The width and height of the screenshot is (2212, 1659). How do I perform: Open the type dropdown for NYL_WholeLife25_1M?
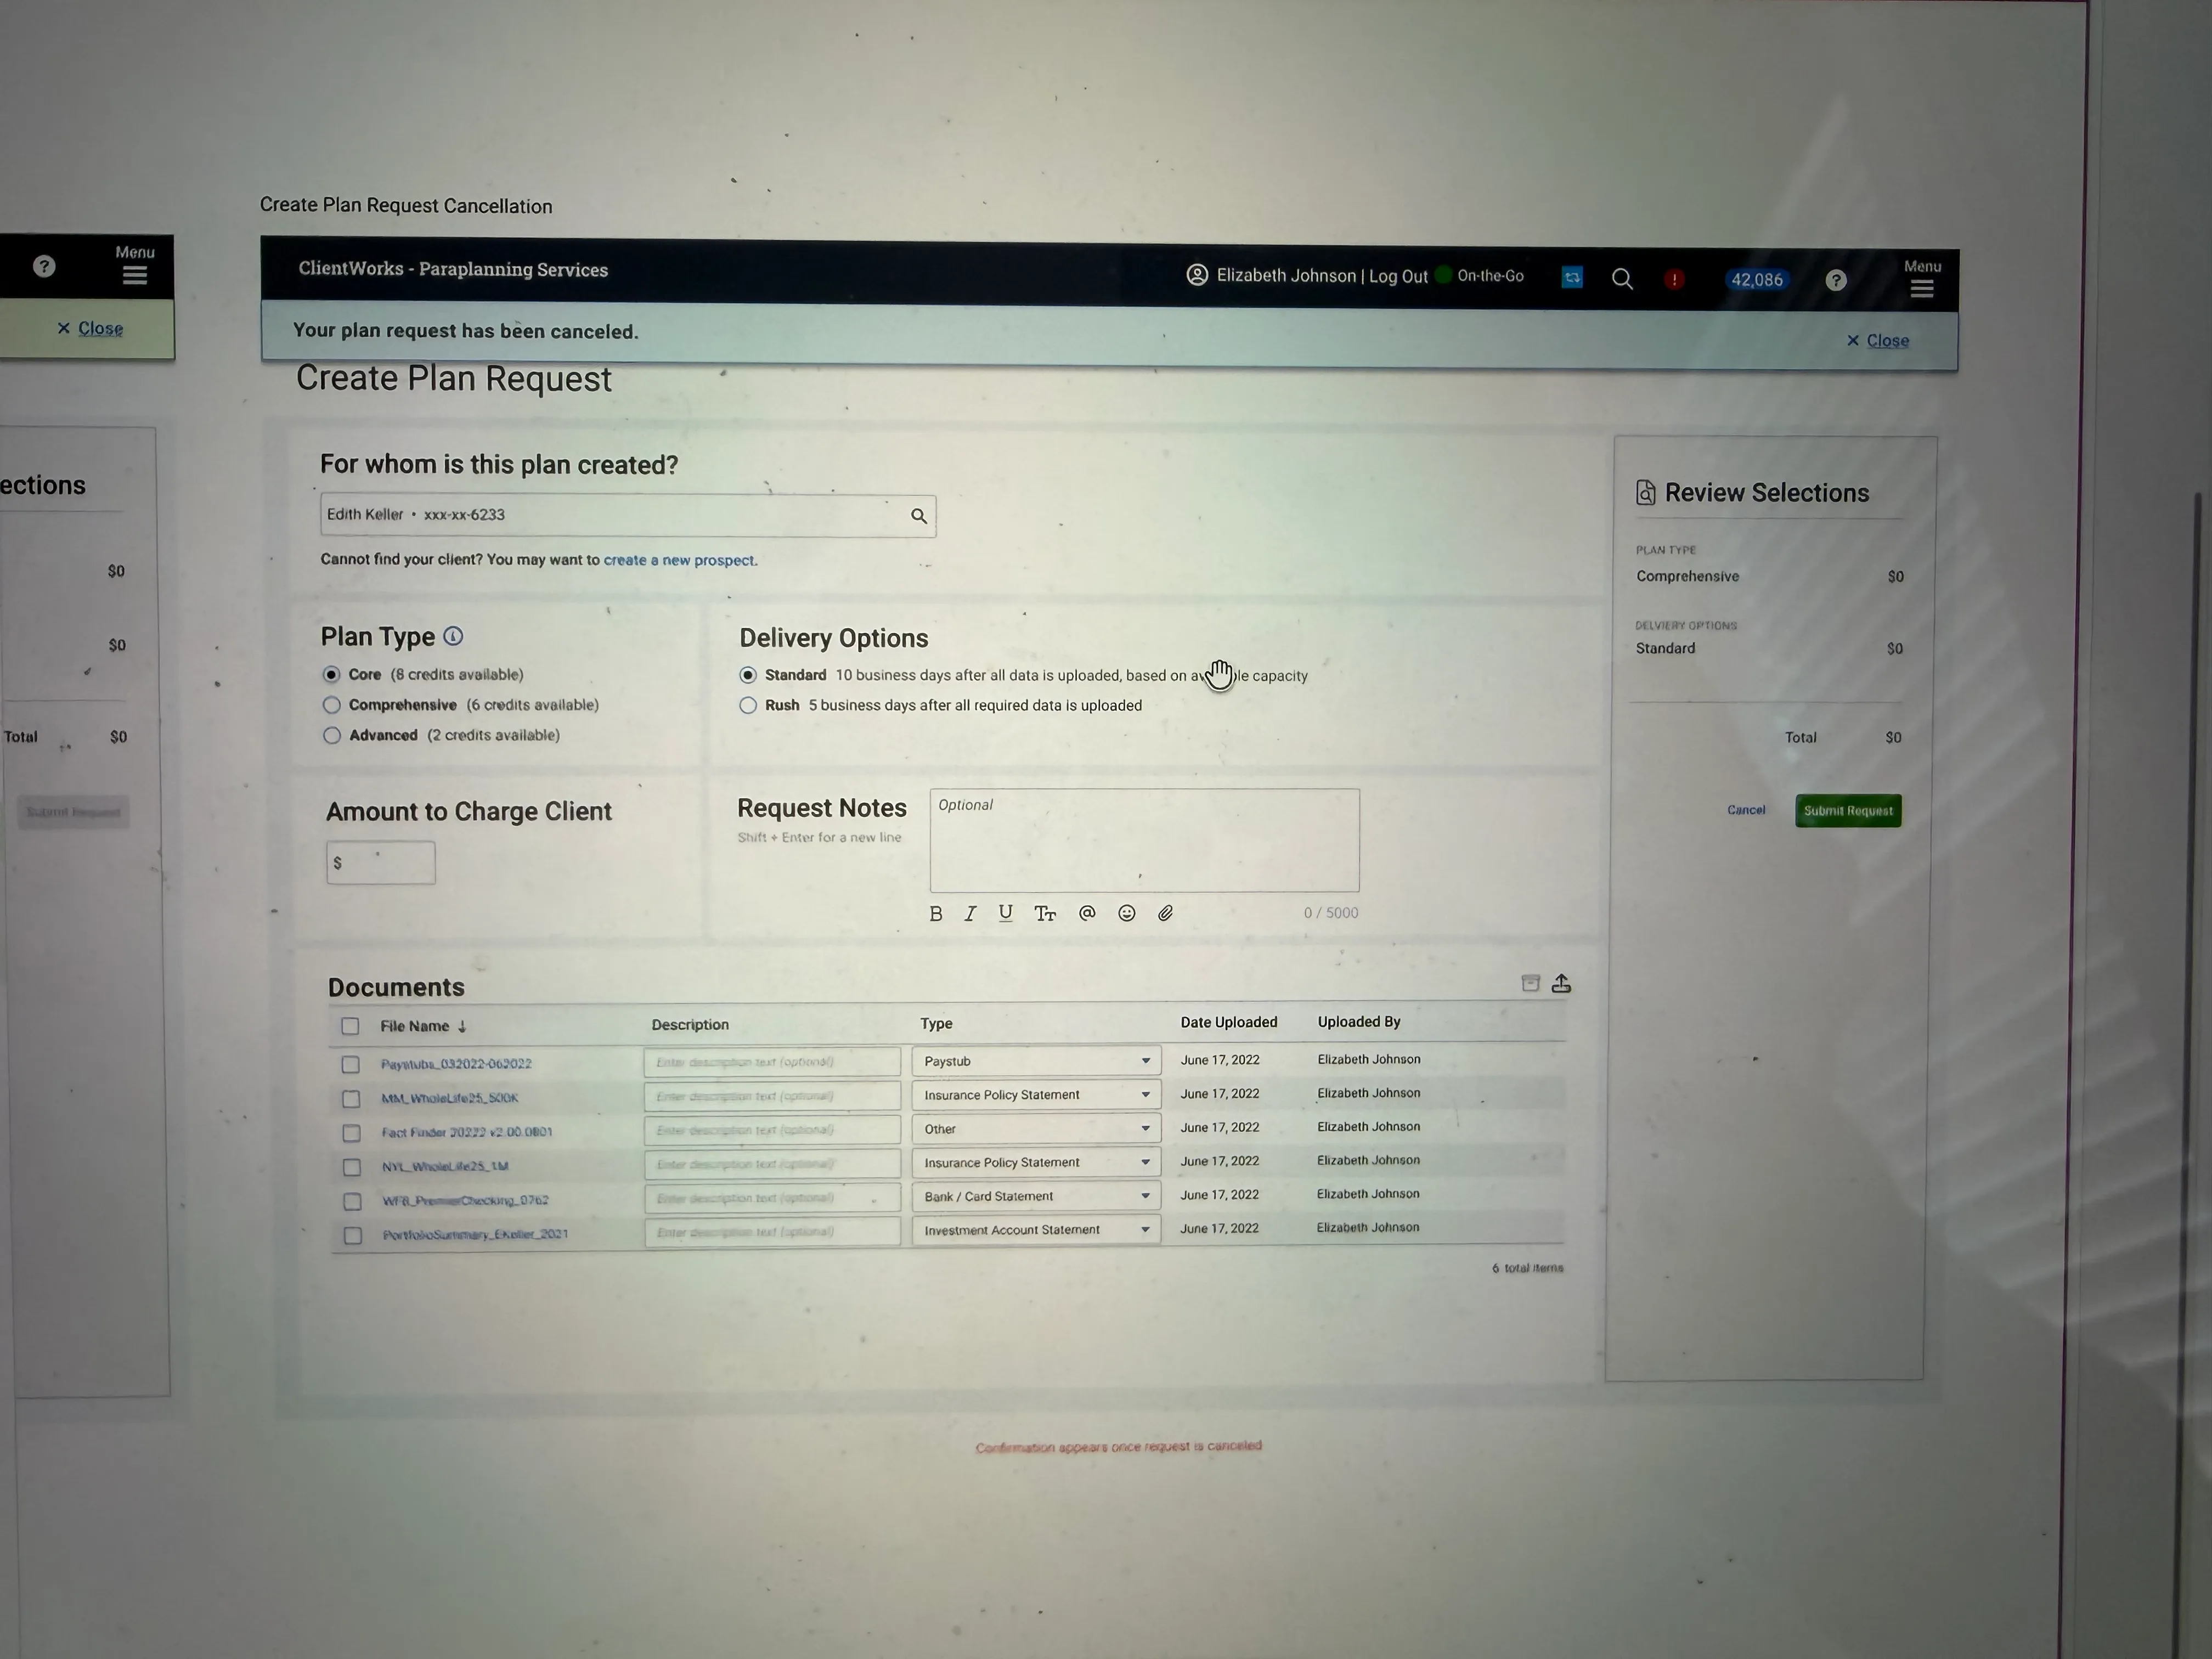point(1036,1162)
